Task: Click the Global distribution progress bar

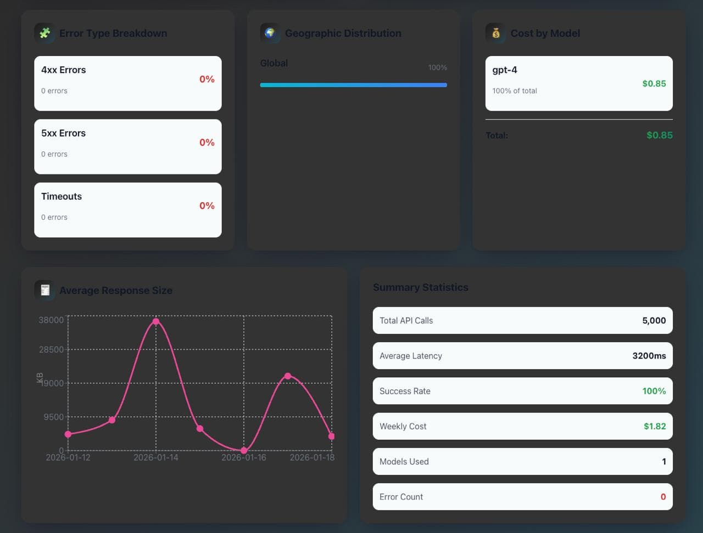Action: (353, 85)
